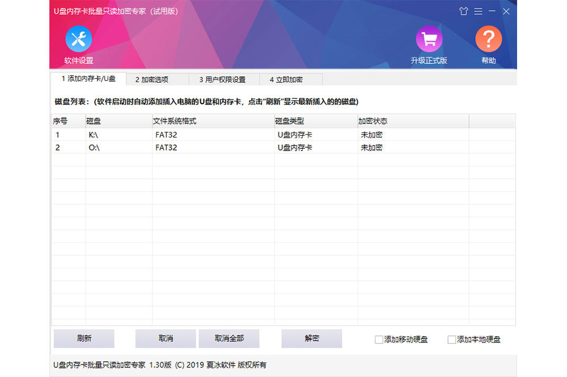Viewport: 567px width, 377px height.
Task: Click the 取消 button
Action: [x=165, y=338]
